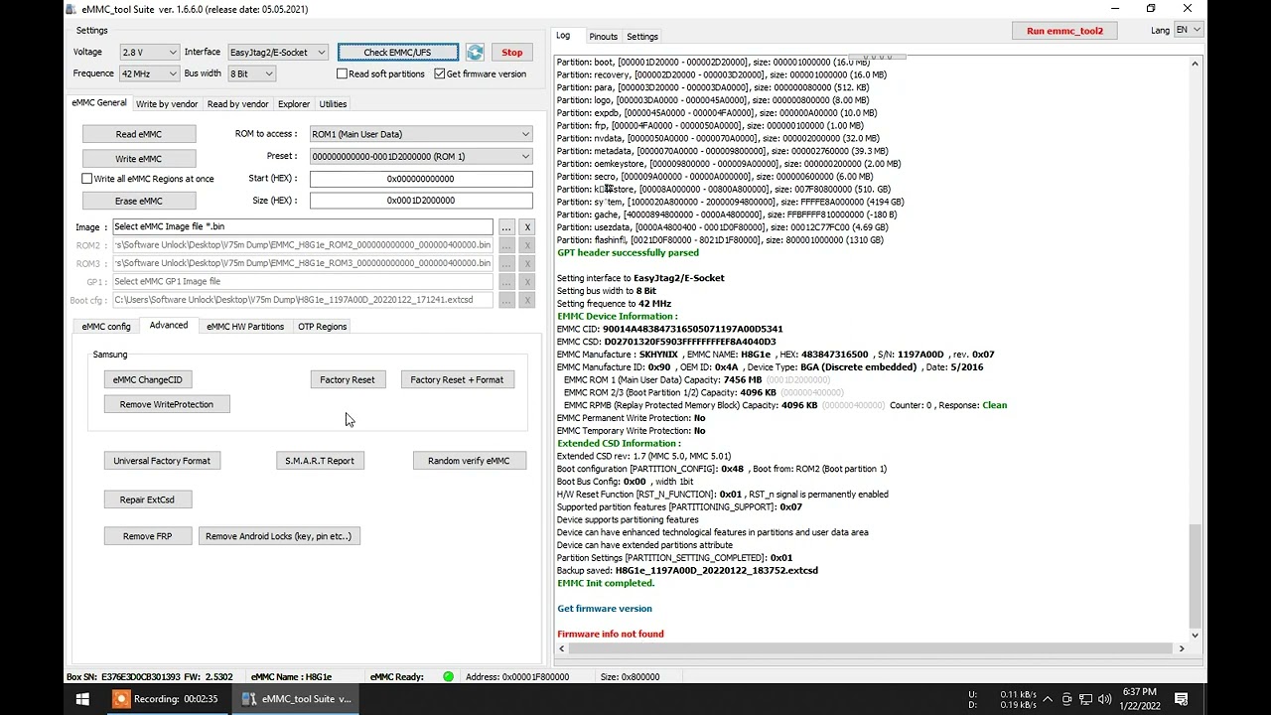
Task: Clear the Image file with its X button
Action: [x=527, y=227]
